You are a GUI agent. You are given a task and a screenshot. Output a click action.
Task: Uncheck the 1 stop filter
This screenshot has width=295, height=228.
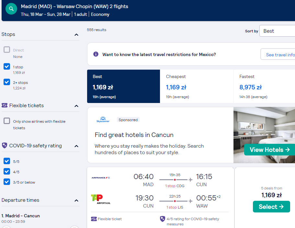pos(7,66)
